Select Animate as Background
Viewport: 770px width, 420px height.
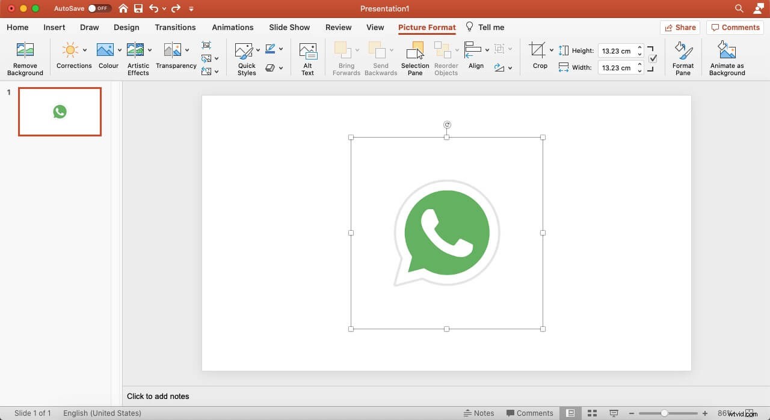coord(727,57)
